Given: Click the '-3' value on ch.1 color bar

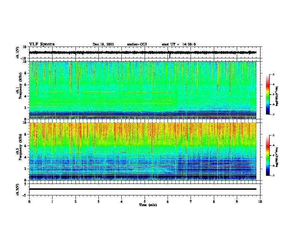Looking at the screenshot, I should tap(273, 74).
